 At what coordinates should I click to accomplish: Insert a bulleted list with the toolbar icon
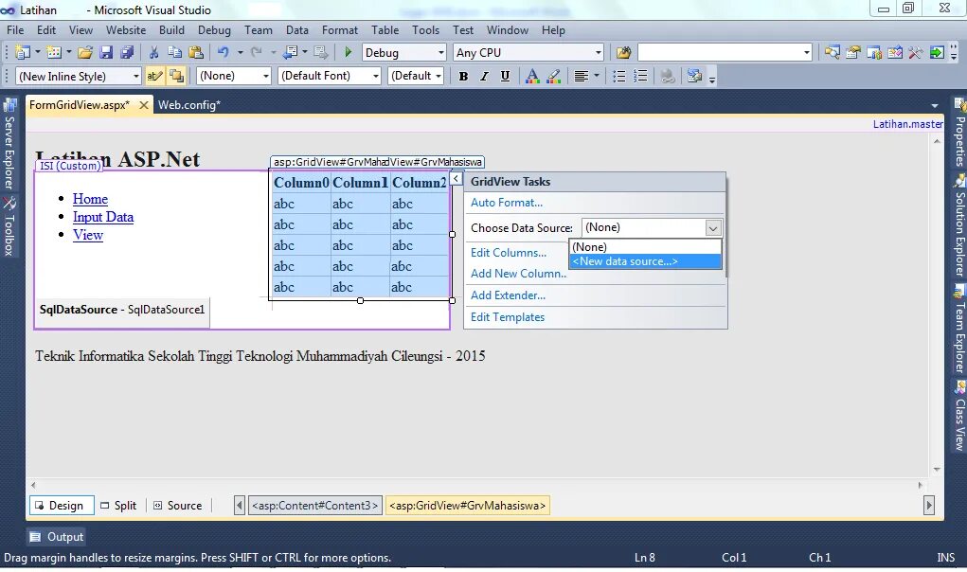(619, 76)
